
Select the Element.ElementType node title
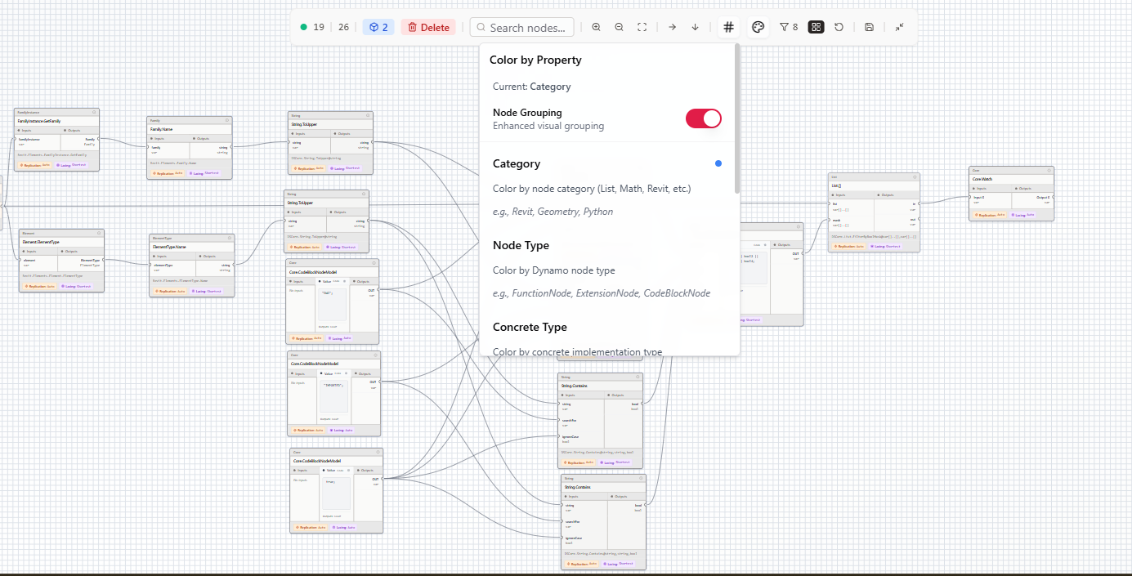41,242
